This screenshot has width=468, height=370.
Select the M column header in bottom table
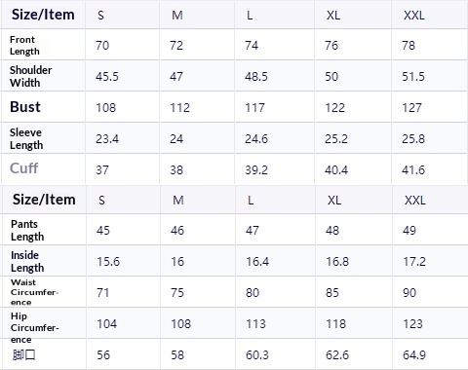(x=178, y=201)
